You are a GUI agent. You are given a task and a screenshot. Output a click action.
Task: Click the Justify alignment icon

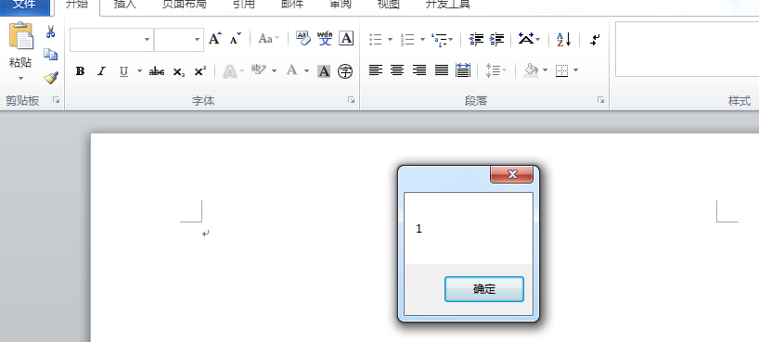442,70
